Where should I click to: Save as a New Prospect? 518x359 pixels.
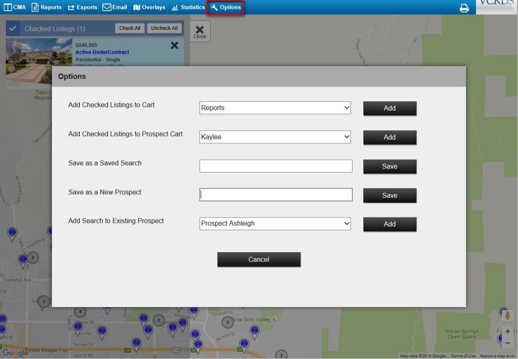390,195
